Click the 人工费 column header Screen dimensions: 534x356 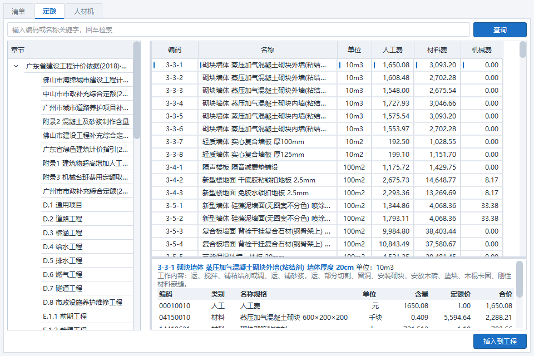click(393, 50)
